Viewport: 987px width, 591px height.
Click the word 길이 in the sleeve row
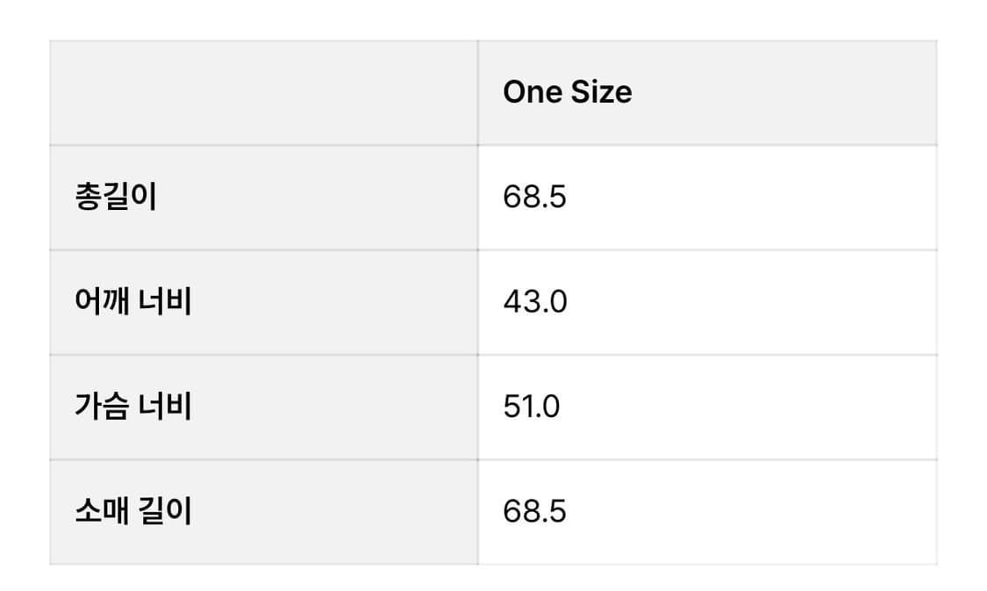166,511
